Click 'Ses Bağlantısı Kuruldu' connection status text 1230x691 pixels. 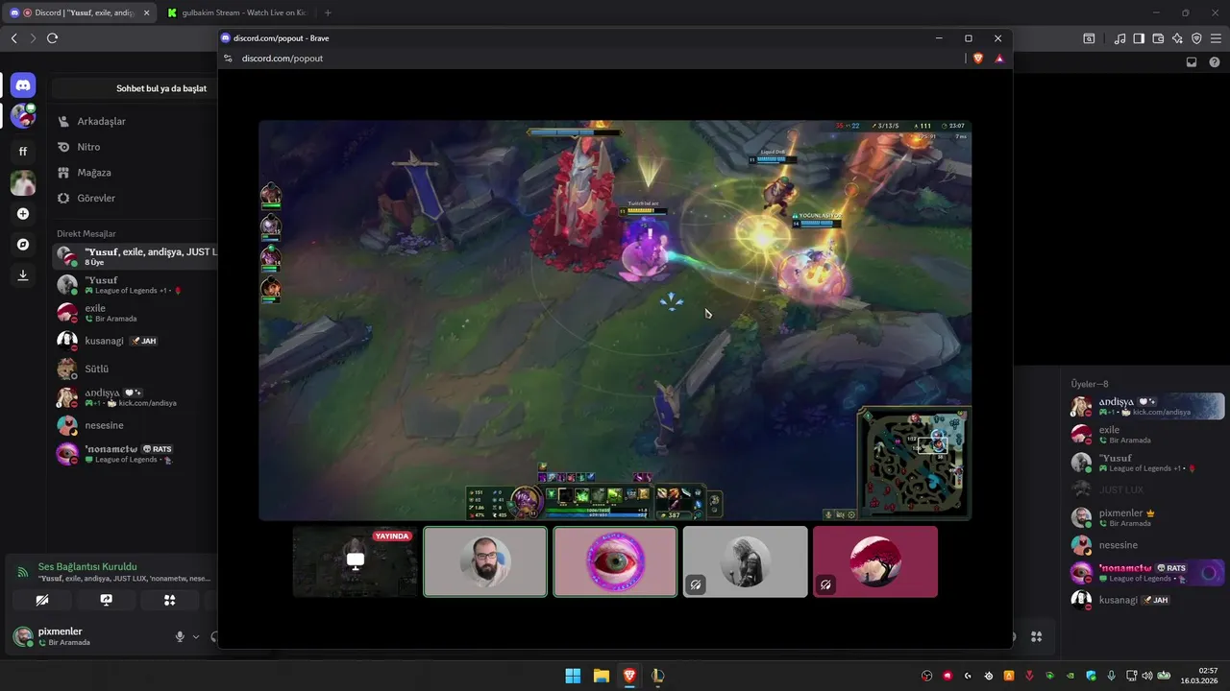tap(87, 567)
